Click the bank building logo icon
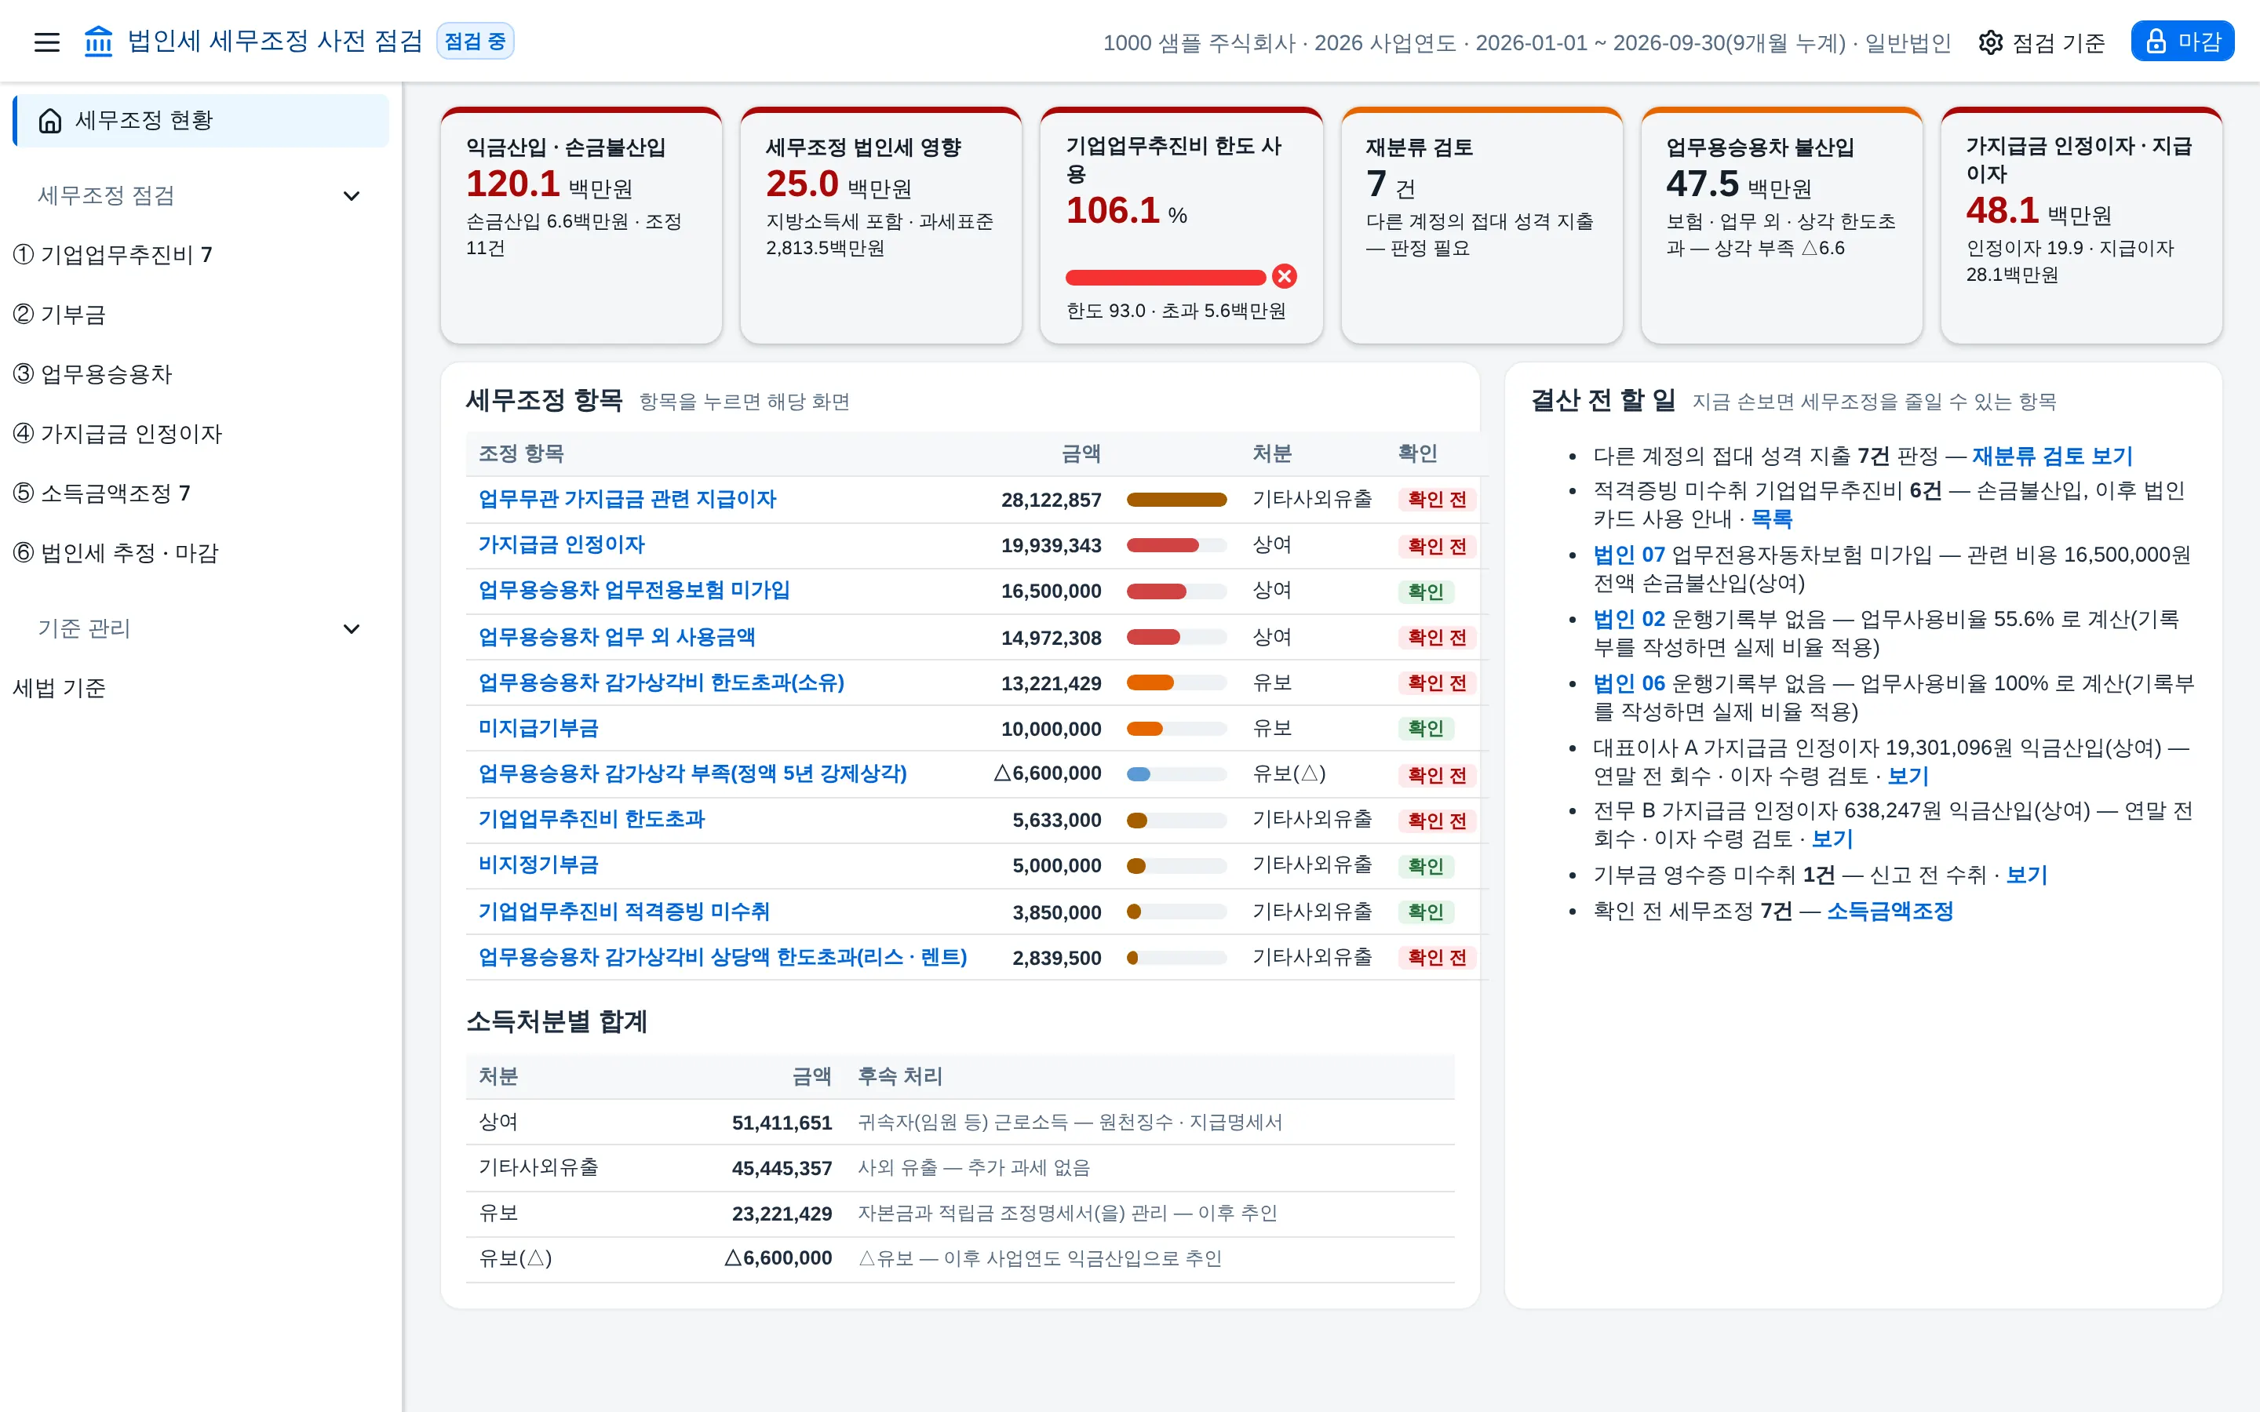The image size is (2260, 1412). pos(98,41)
